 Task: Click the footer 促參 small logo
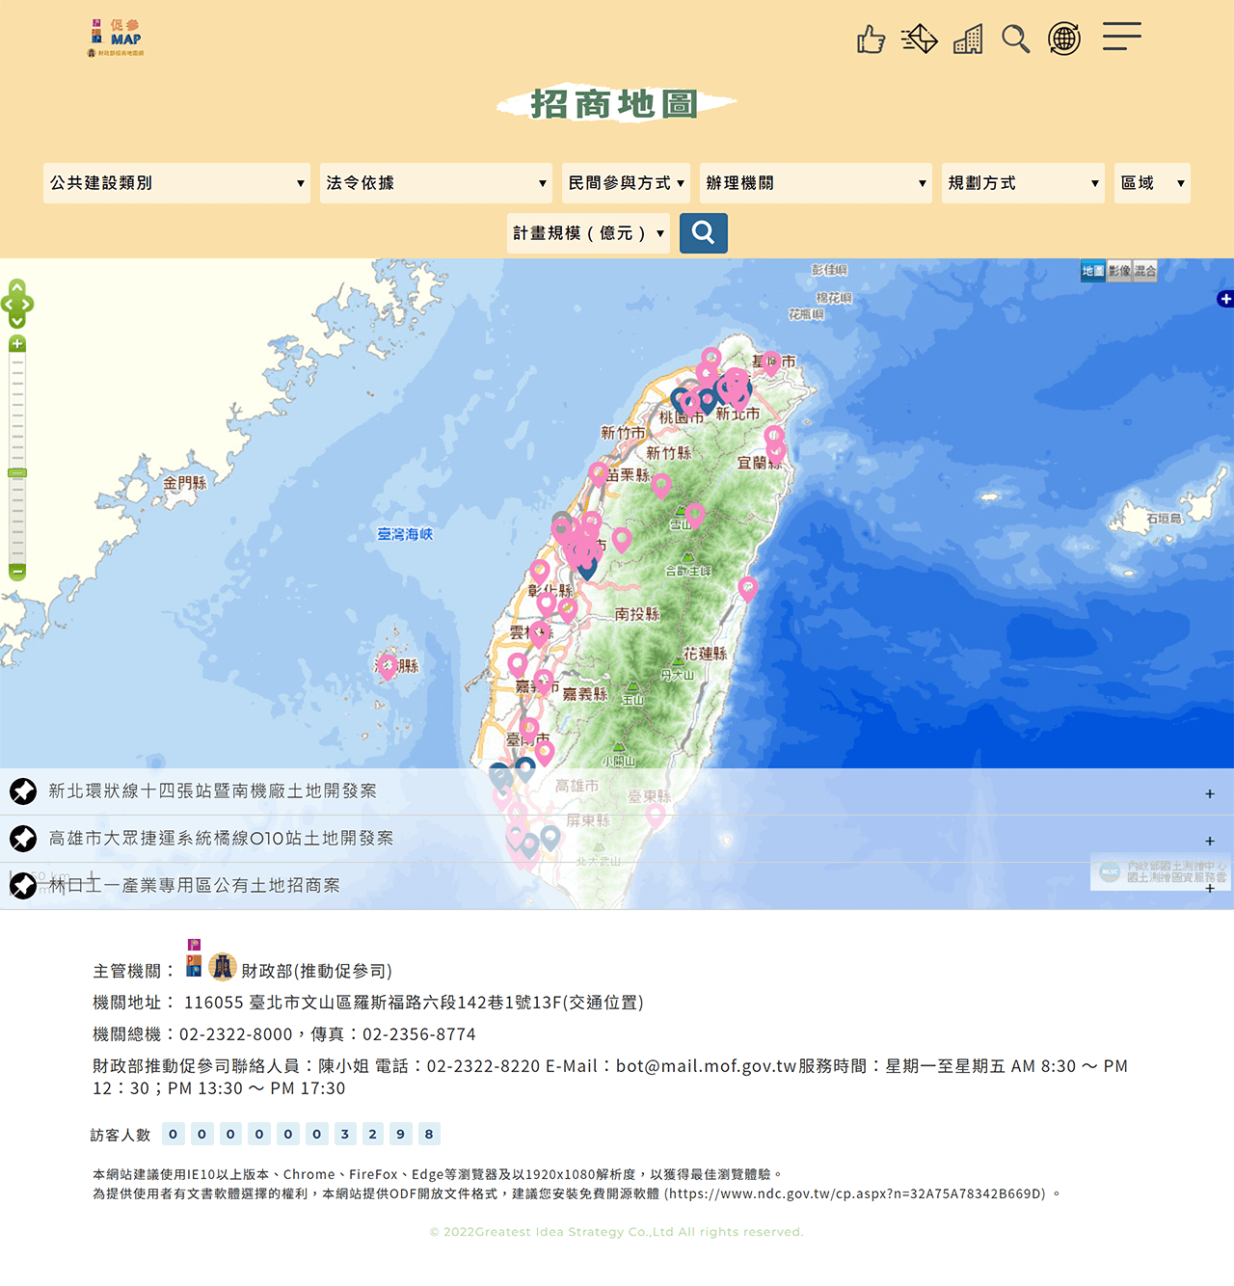[x=194, y=958]
